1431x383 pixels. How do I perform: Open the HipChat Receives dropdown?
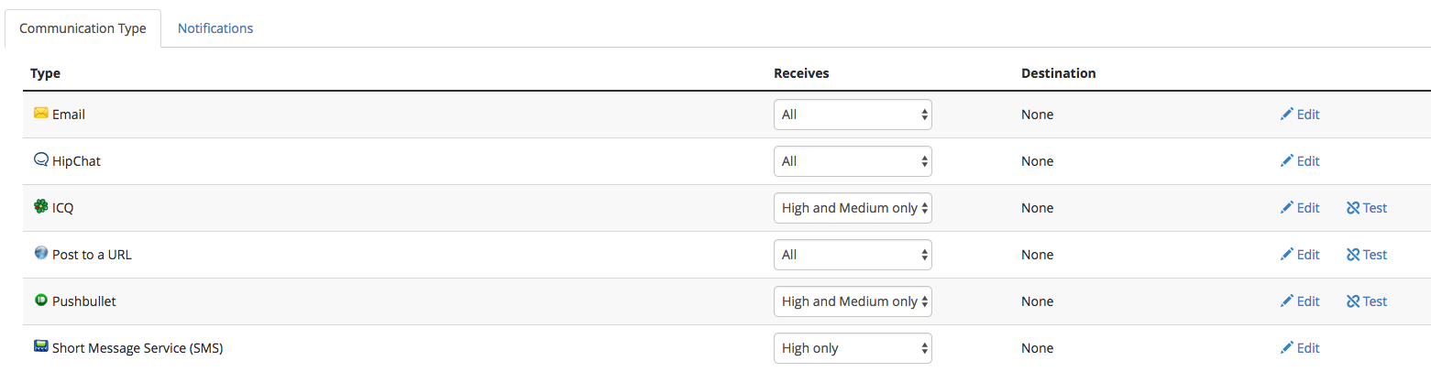click(x=853, y=161)
